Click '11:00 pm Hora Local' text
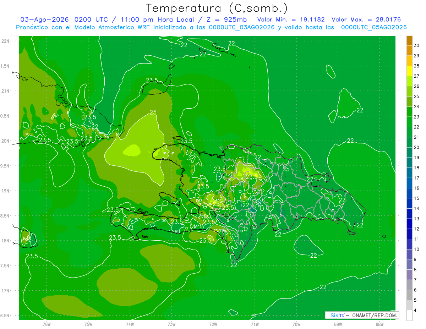The image size is (426, 329). pos(158,20)
